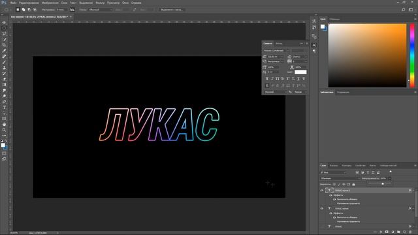Image resolution: width=418 pixels, height=235 pixels.
Task: Click the hue slider in Color panel
Action: [412, 55]
